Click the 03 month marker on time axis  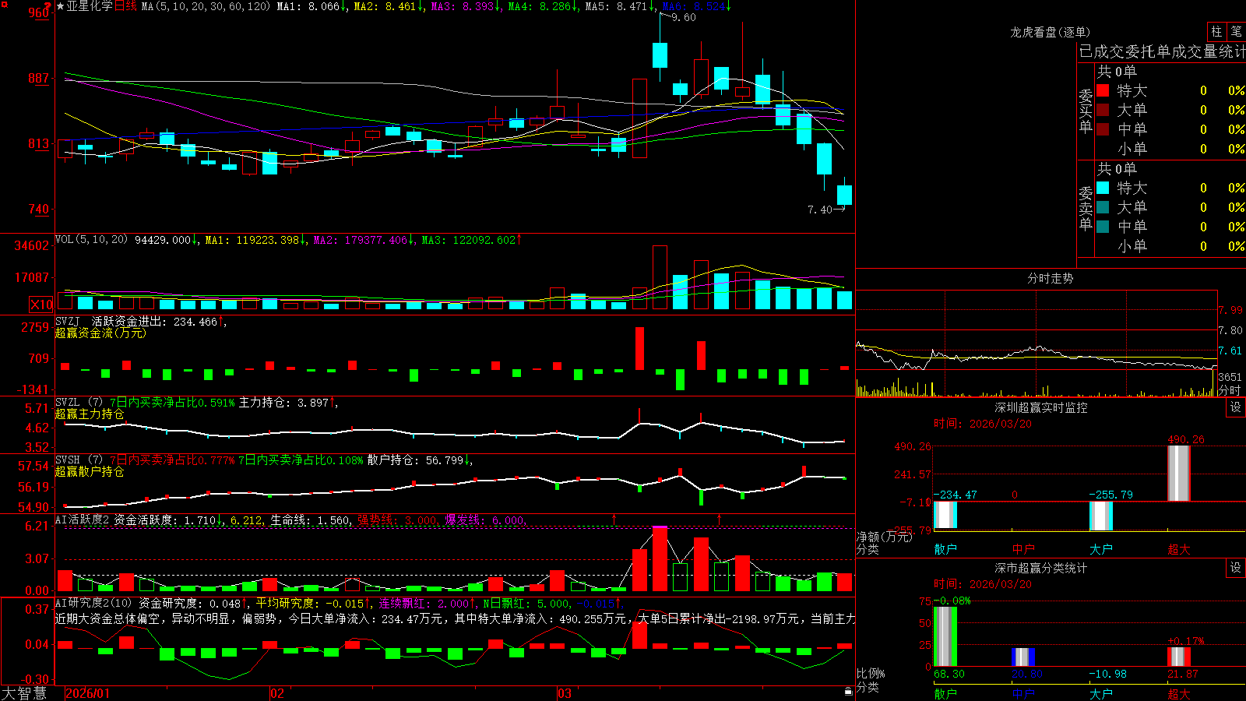(x=565, y=693)
